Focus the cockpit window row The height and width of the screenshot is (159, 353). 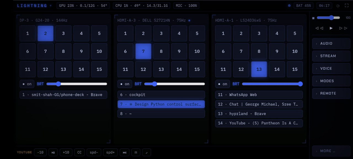(161, 95)
